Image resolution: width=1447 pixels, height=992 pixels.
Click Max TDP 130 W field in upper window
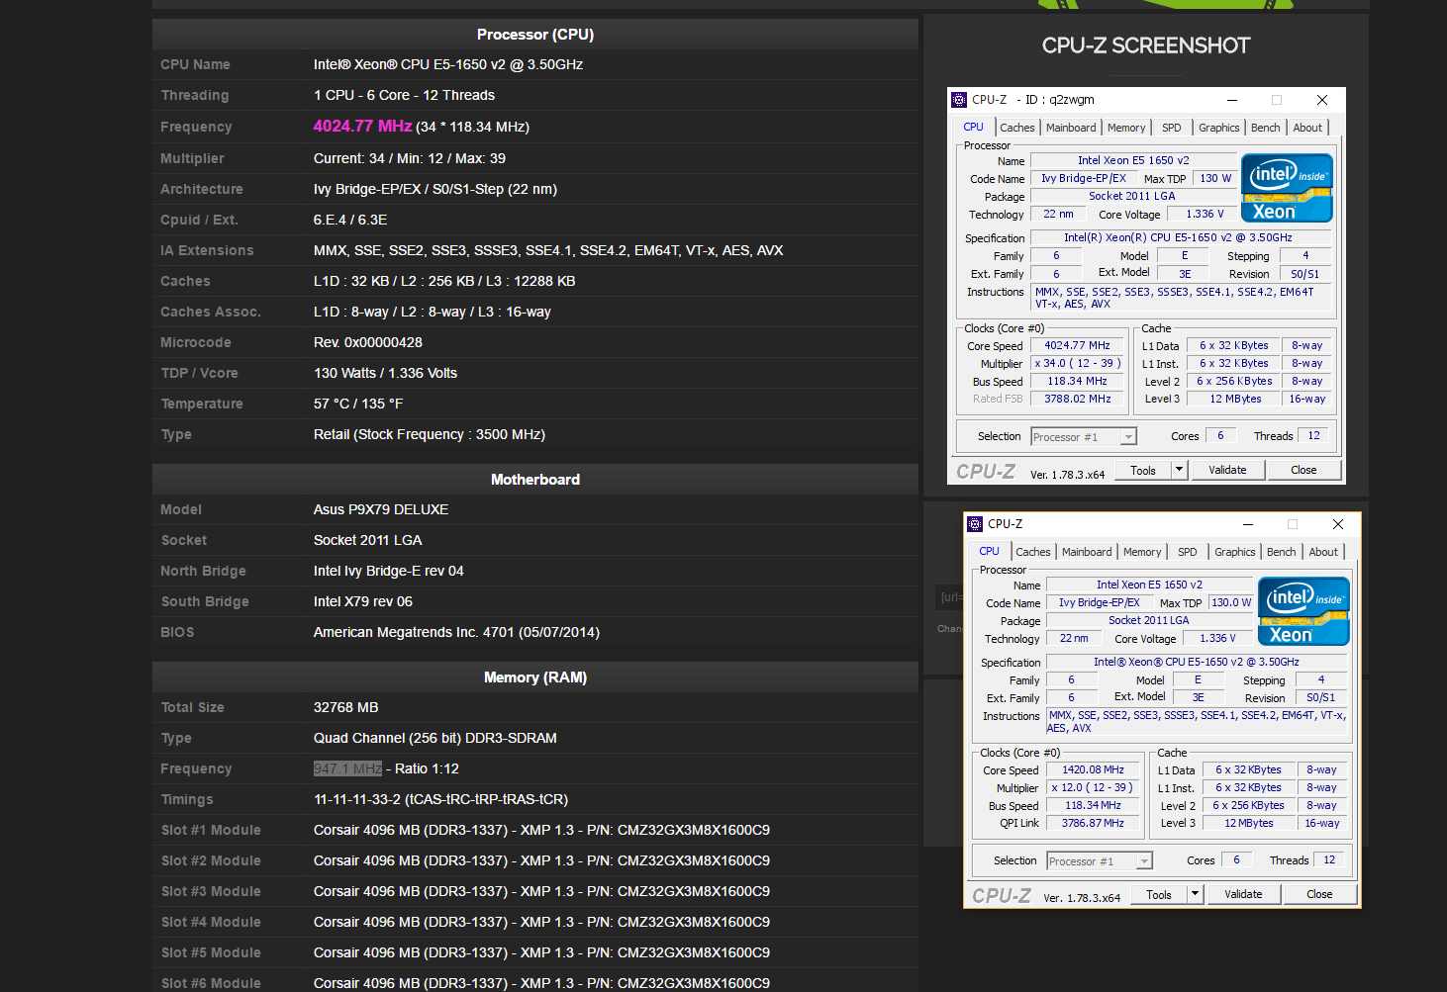click(x=1215, y=179)
